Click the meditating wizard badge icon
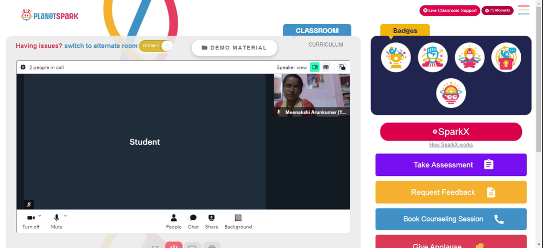The height and width of the screenshot is (248, 543). coord(470,58)
